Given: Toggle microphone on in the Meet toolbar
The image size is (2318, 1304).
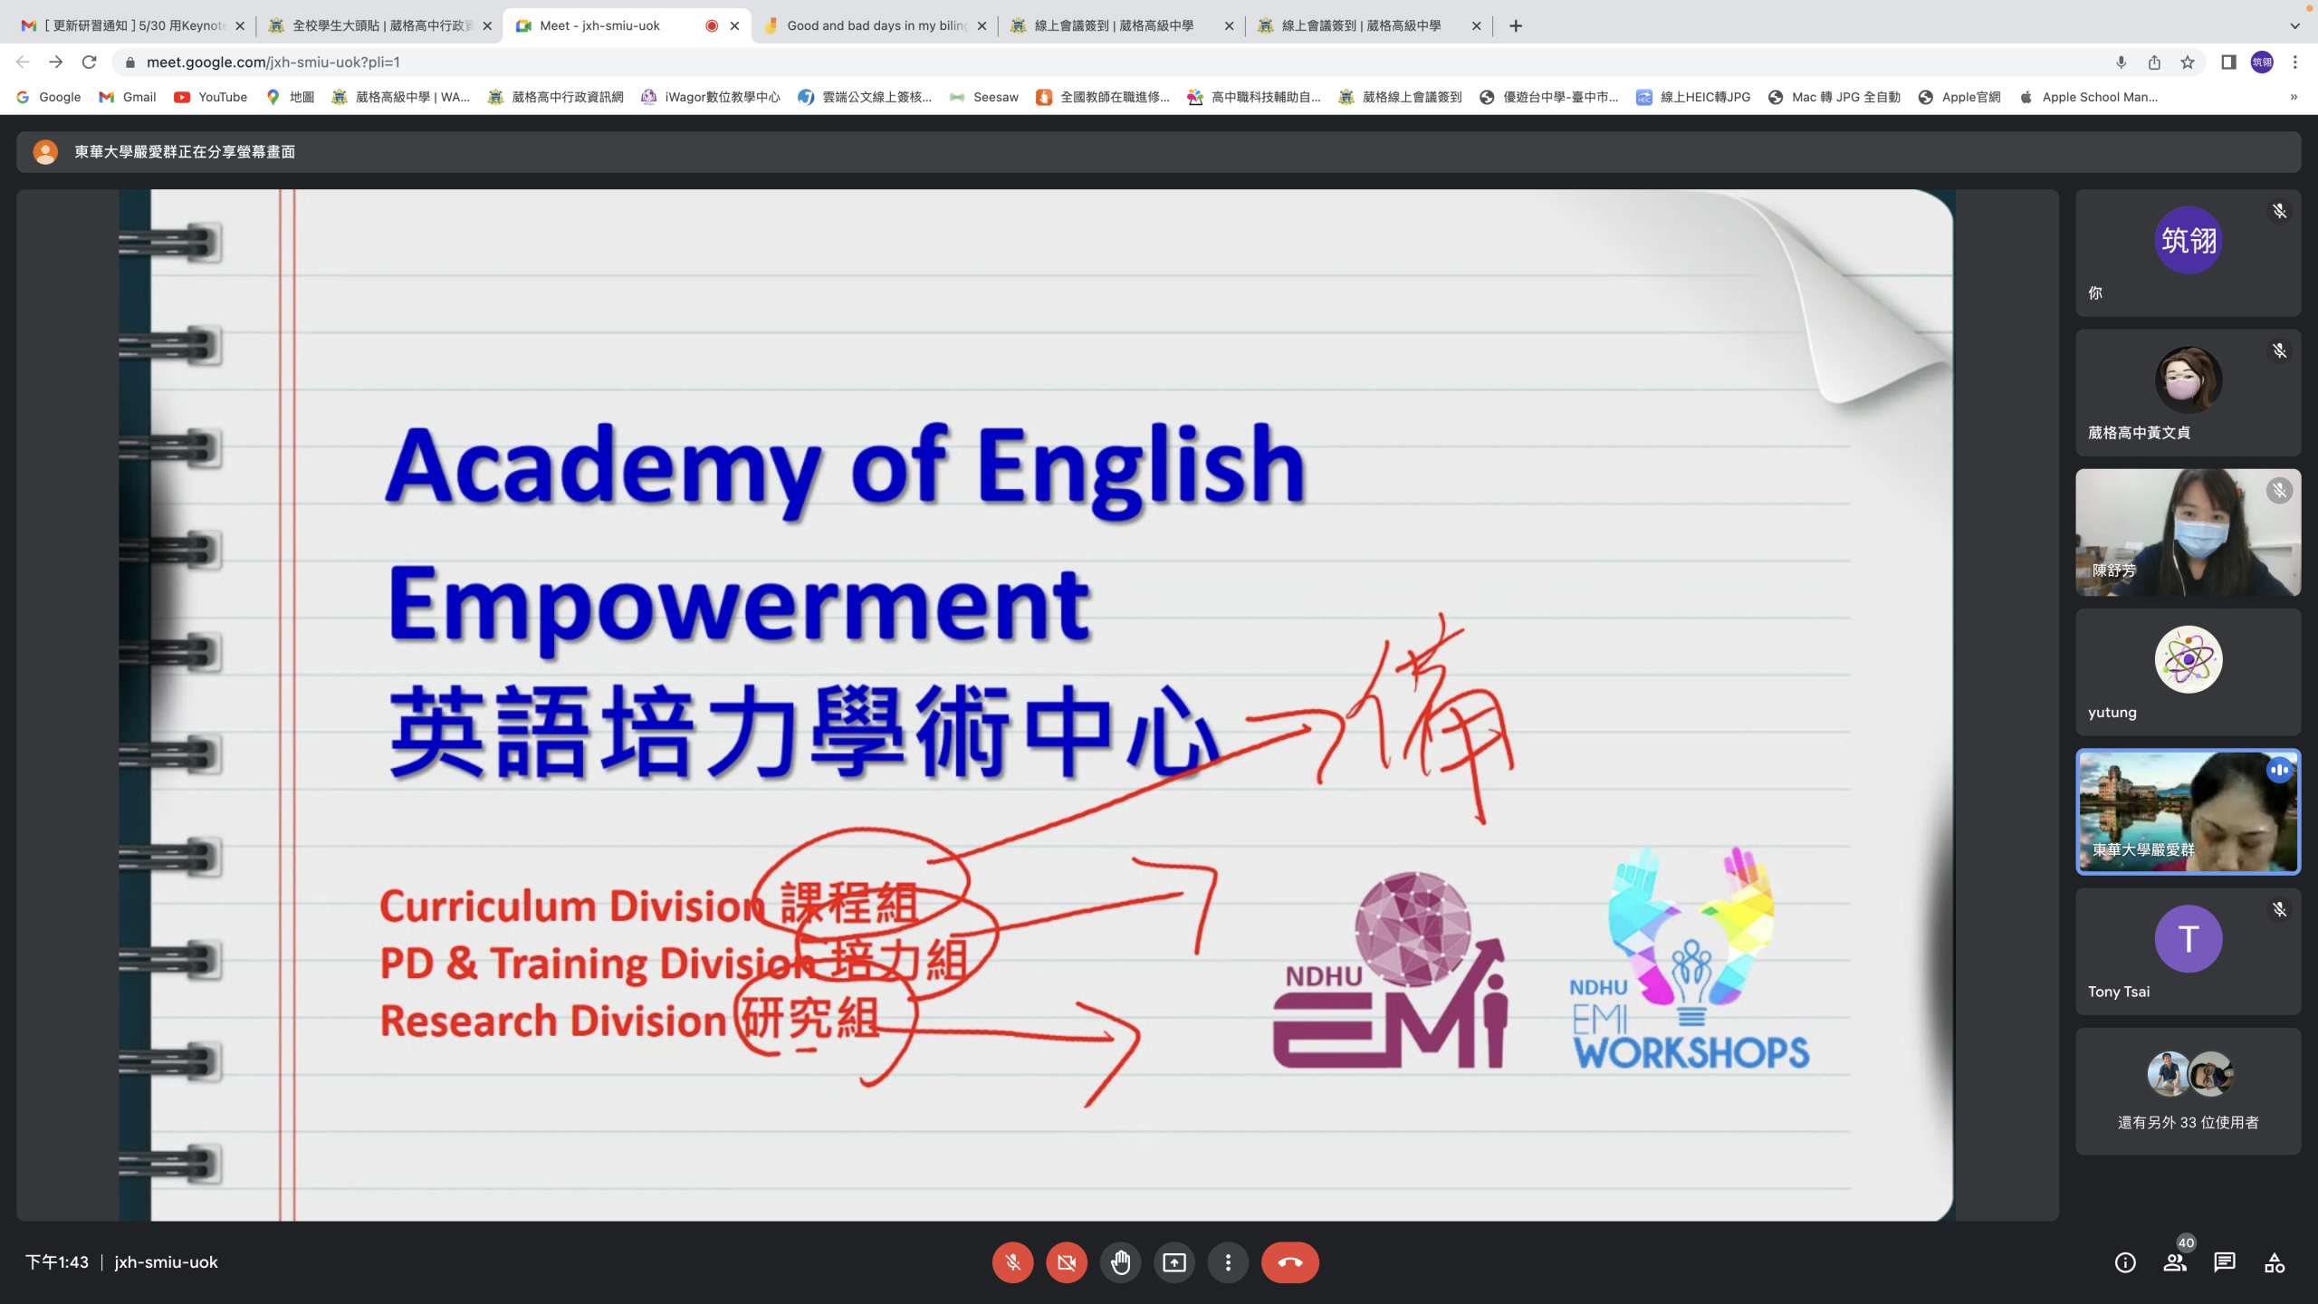Looking at the screenshot, I should click(1012, 1262).
